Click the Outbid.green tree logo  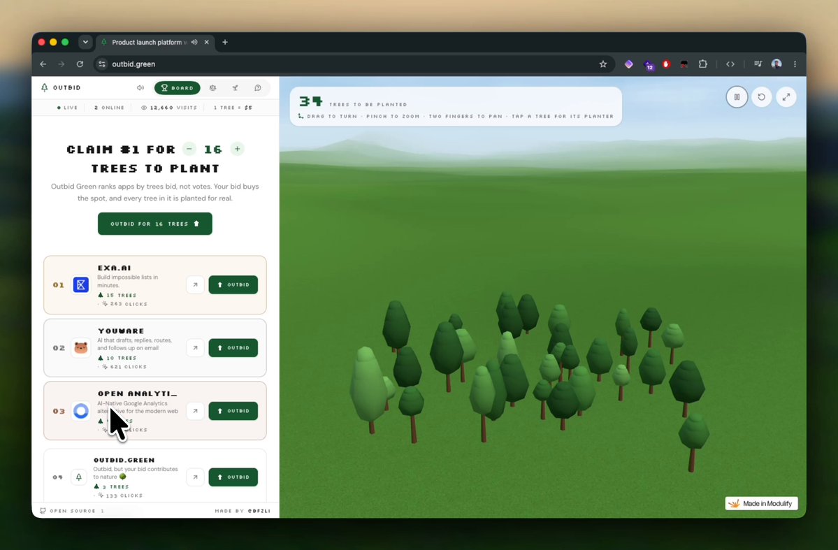point(78,477)
